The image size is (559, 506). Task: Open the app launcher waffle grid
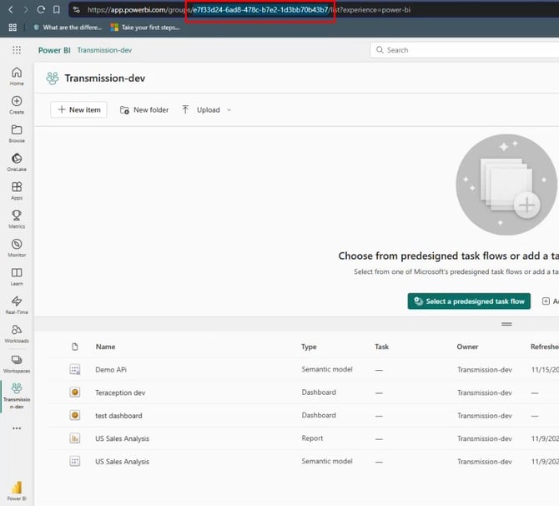(x=17, y=50)
